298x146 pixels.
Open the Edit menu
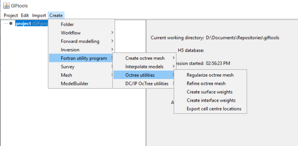(25, 15)
